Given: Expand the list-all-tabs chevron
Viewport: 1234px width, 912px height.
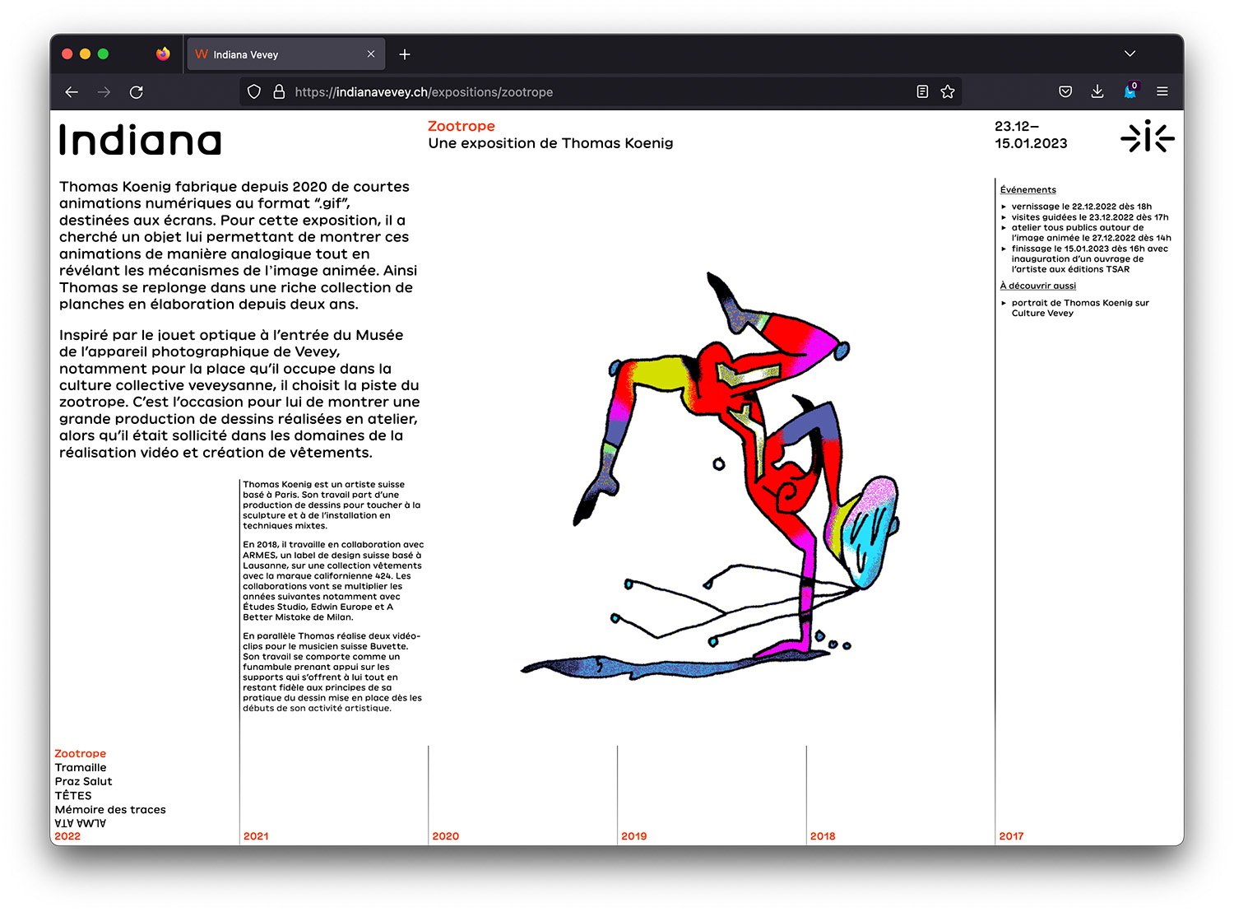Looking at the screenshot, I should click(x=1130, y=54).
